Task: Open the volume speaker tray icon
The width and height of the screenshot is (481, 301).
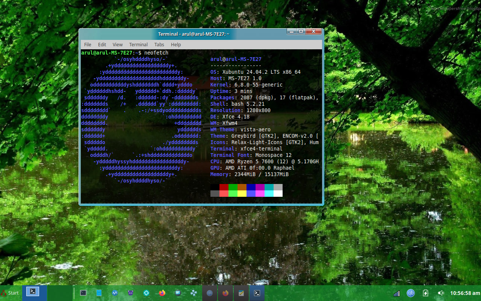Action: pos(440,293)
